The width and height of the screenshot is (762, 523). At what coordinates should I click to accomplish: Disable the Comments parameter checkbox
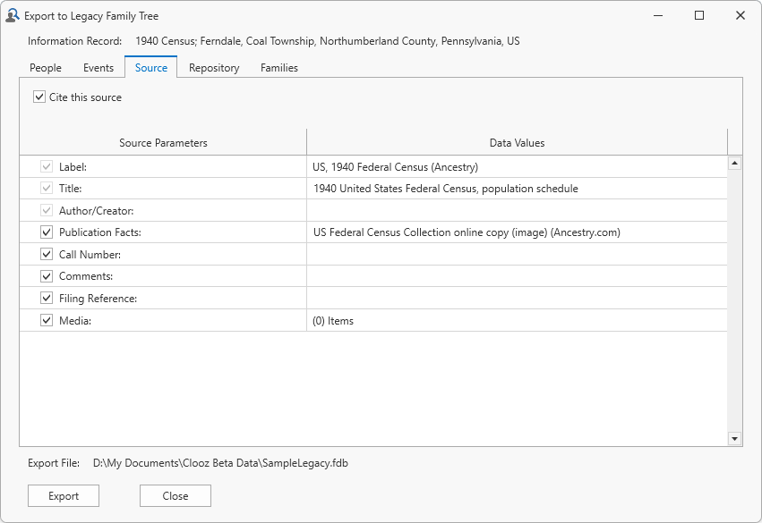[47, 276]
